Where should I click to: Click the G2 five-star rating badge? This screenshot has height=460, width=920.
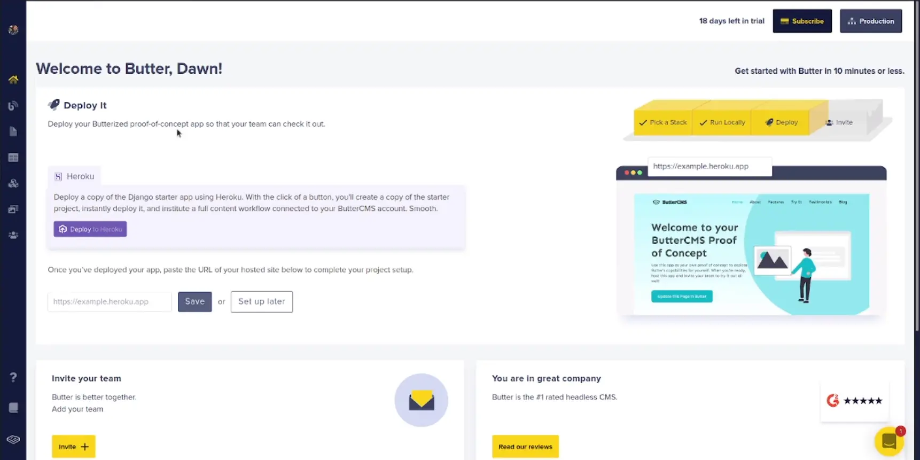click(854, 401)
